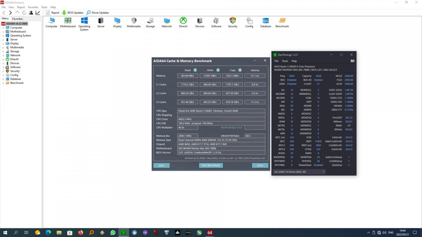Switch to Menu tab in sidebar
The height and width of the screenshot is (237, 422).
tap(5, 18)
